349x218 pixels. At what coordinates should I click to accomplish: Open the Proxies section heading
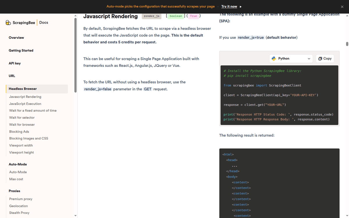click(15, 191)
